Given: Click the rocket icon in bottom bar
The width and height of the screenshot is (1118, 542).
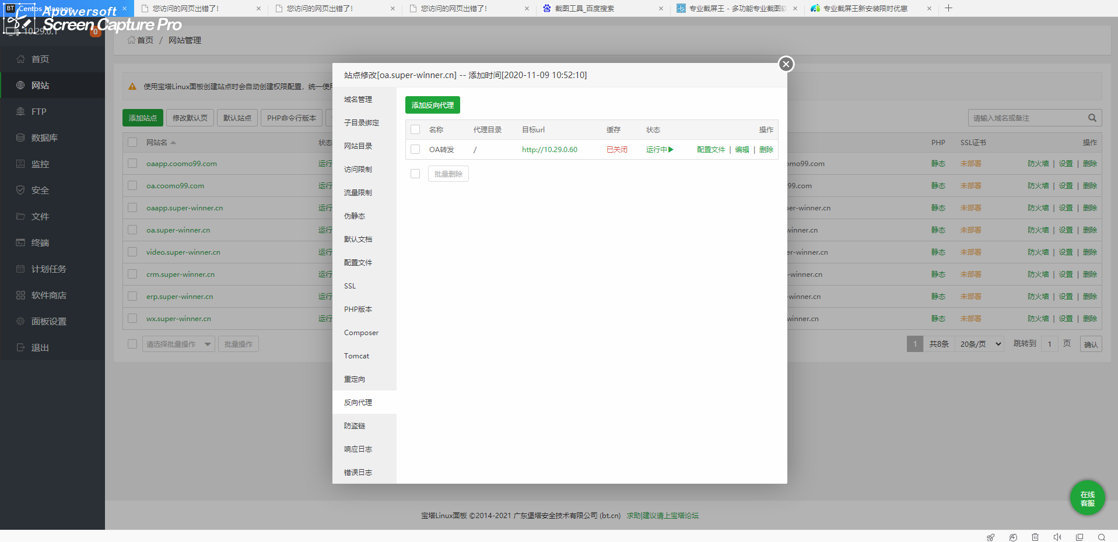Looking at the screenshot, I should click(x=990, y=537).
